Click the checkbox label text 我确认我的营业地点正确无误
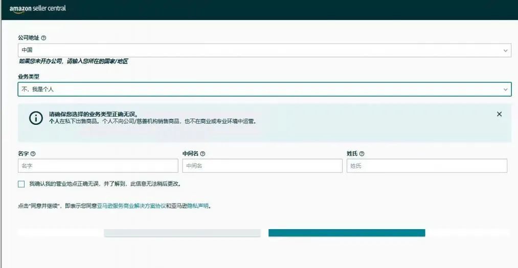Viewport: 518px width, 268px height. click(64, 184)
